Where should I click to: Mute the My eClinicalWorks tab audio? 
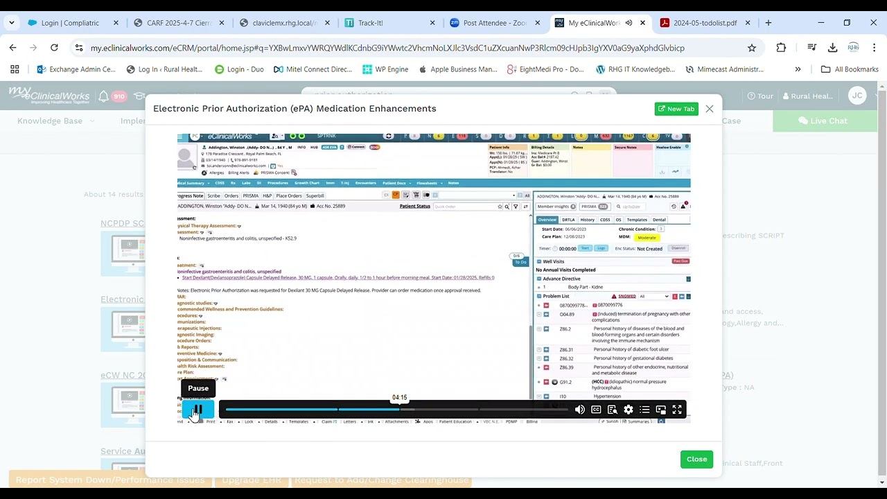[629, 23]
